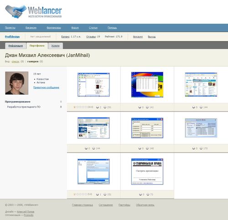Switch view to список
Image resolution: width=228 pixels, height=220 pixels.
click(x=16, y=61)
